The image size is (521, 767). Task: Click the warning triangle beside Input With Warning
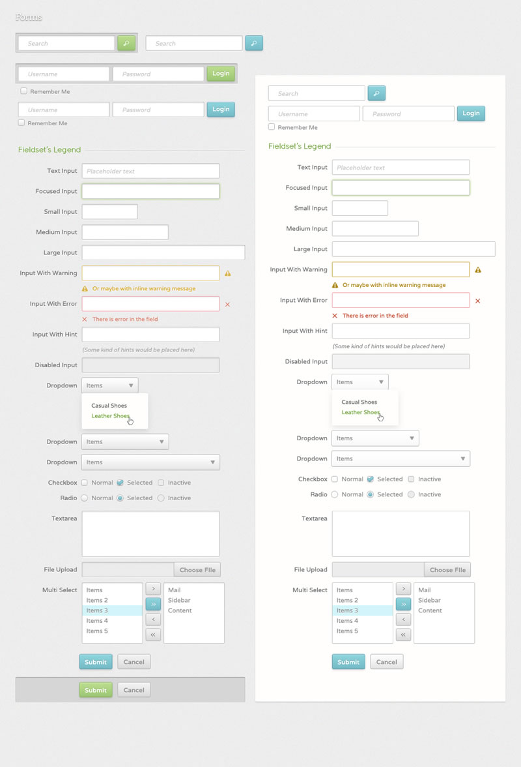pyautogui.click(x=227, y=273)
